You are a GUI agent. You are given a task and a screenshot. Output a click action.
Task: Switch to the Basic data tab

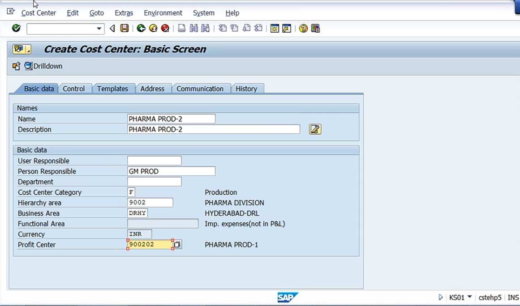tap(39, 89)
